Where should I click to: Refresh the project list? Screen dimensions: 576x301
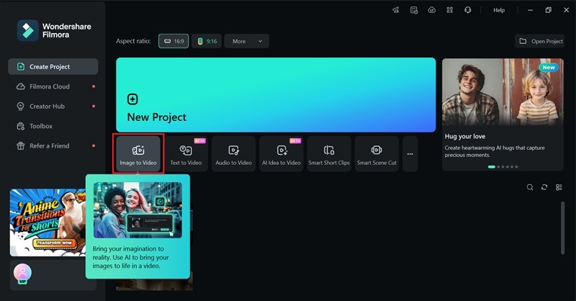point(544,187)
